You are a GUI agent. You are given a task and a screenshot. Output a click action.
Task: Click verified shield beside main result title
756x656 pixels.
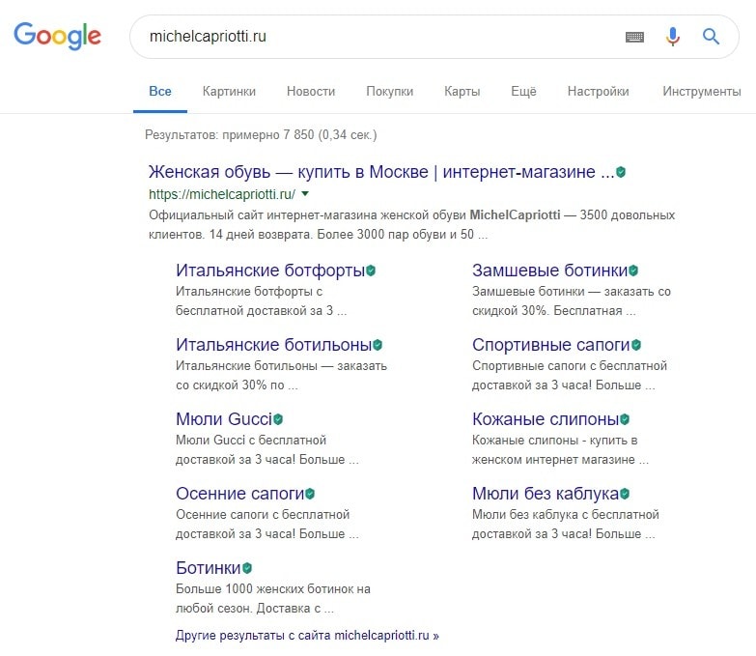click(621, 172)
